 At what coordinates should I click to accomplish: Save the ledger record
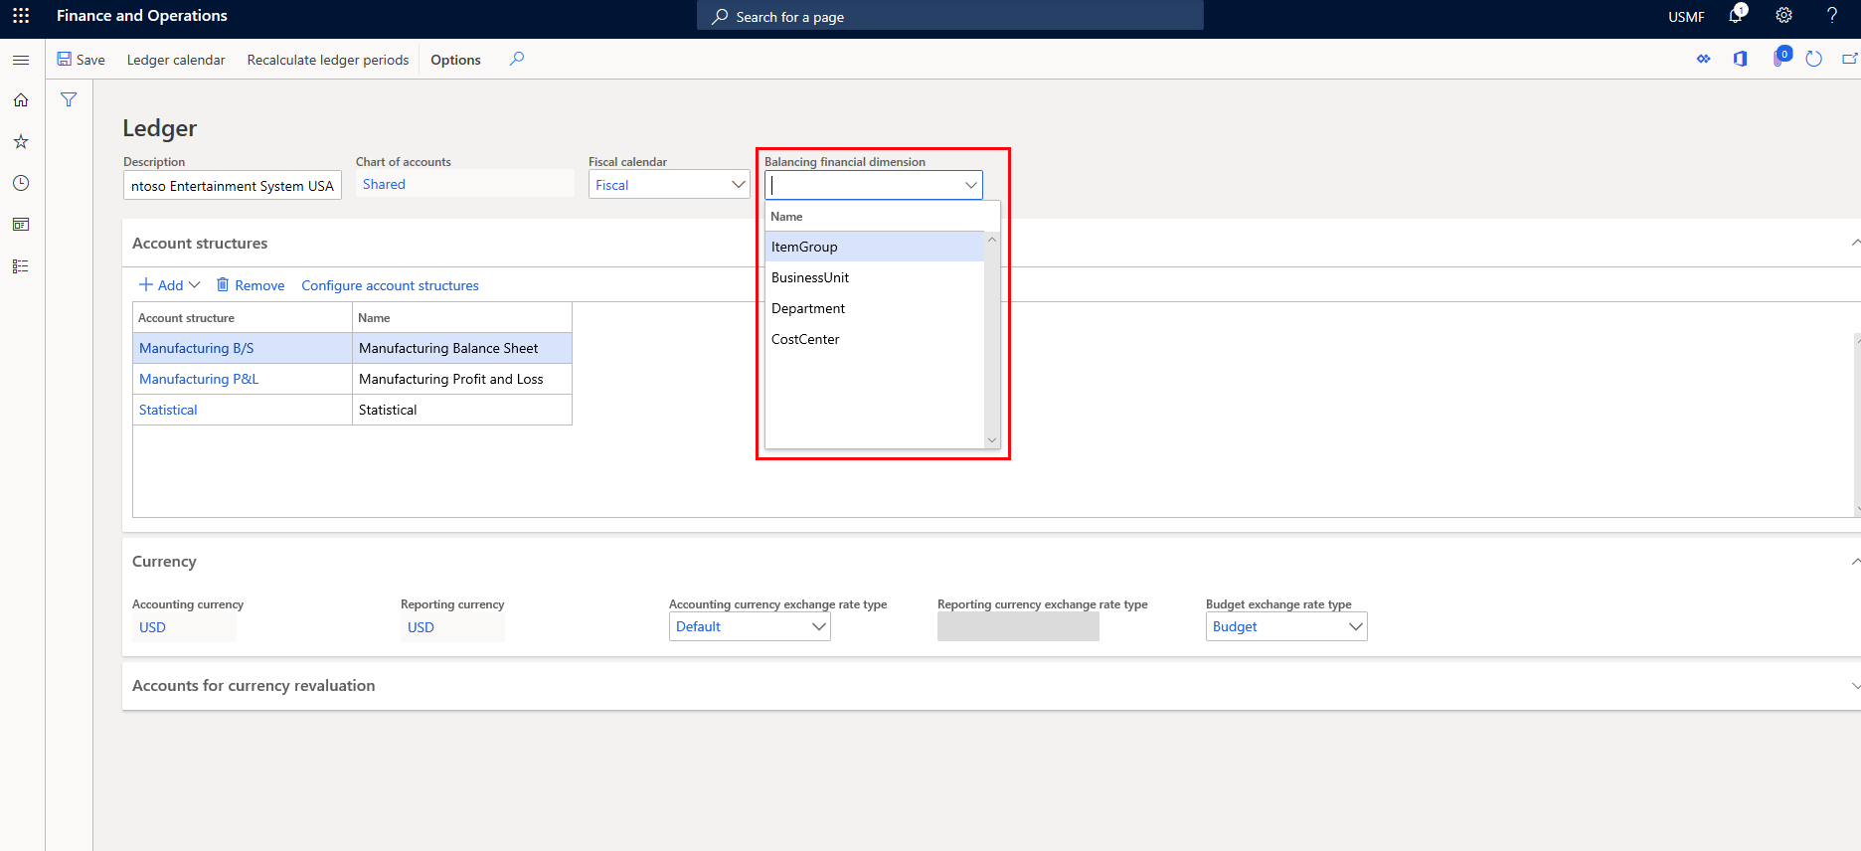click(81, 60)
